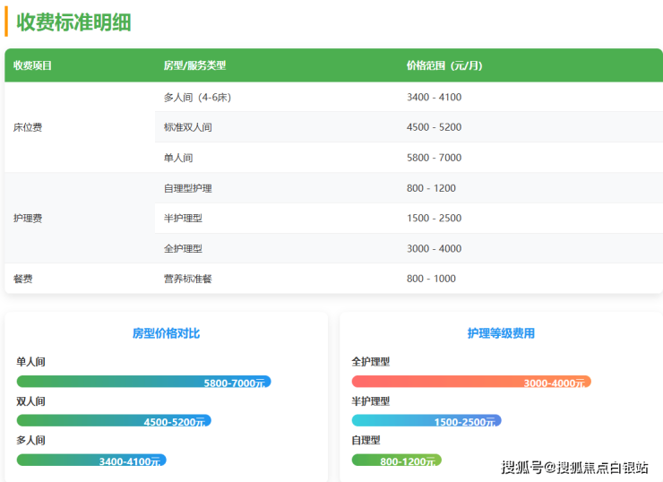
Task: Select the 房型/服务类型 column header
Action: pyautogui.click(x=194, y=65)
